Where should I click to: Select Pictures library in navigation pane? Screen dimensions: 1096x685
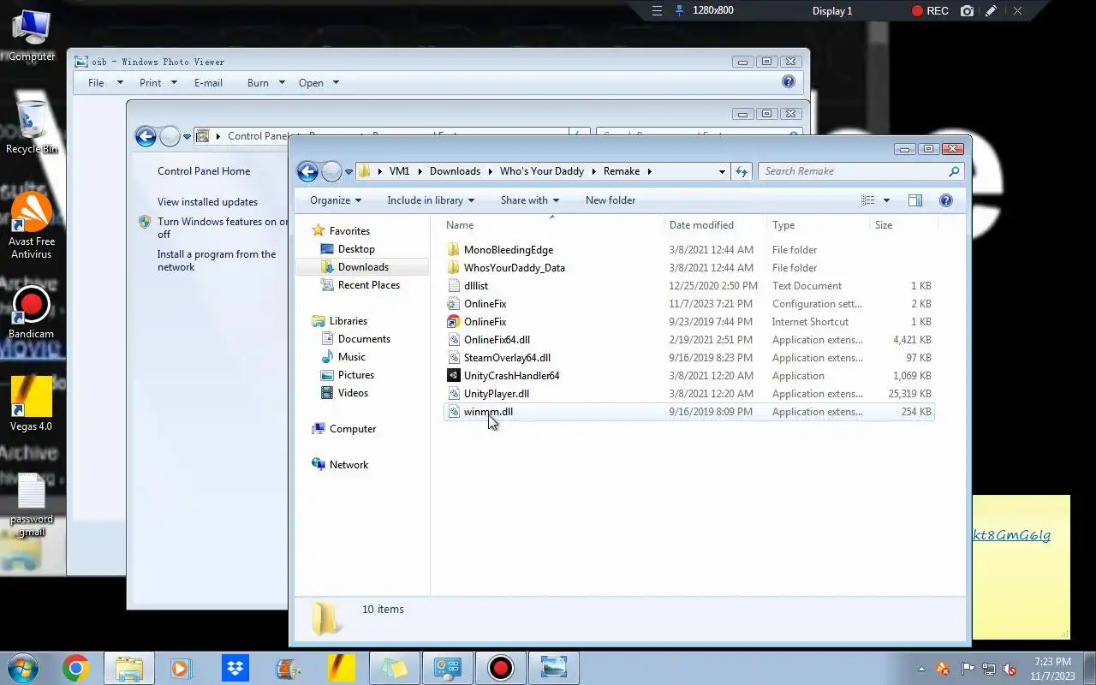(x=355, y=375)
